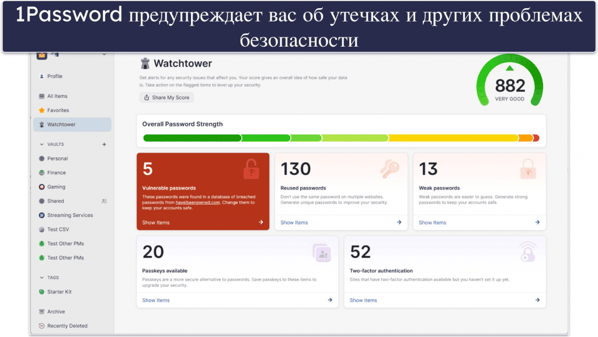
Task: Show Items for Vulnerable passwords
Action: [x=156, y=222]
